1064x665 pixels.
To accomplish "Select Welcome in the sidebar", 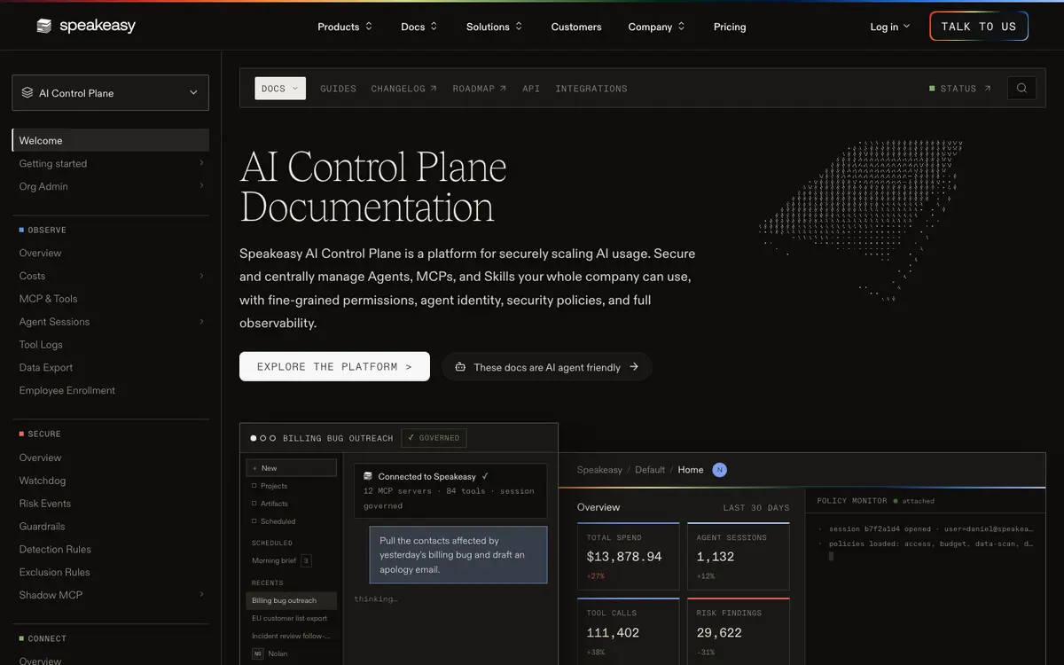I will click(x=111, y=140).
